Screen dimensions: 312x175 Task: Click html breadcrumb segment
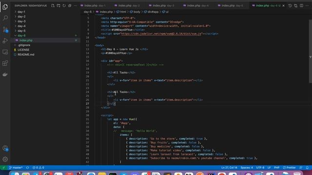[x=121, y=12]
